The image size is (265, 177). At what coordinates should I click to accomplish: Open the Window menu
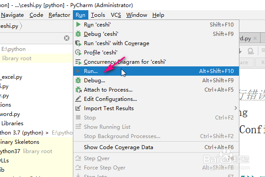pyautogui.click(x=136, y=15)
